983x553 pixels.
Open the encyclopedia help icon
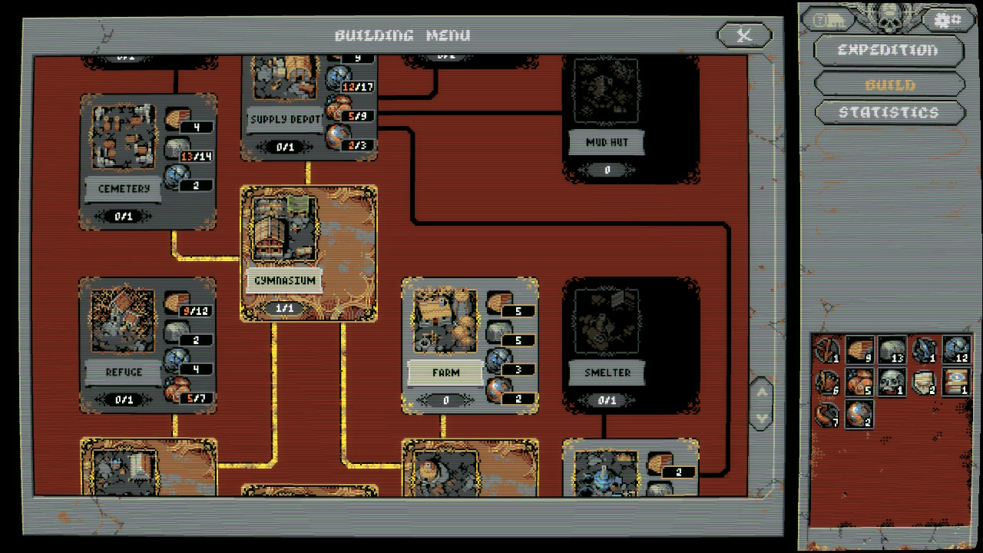point(828,20)
